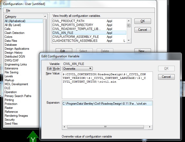Click the Select... button
The height and width of the screenshot is (142, 185).
(x=84, y=51)
